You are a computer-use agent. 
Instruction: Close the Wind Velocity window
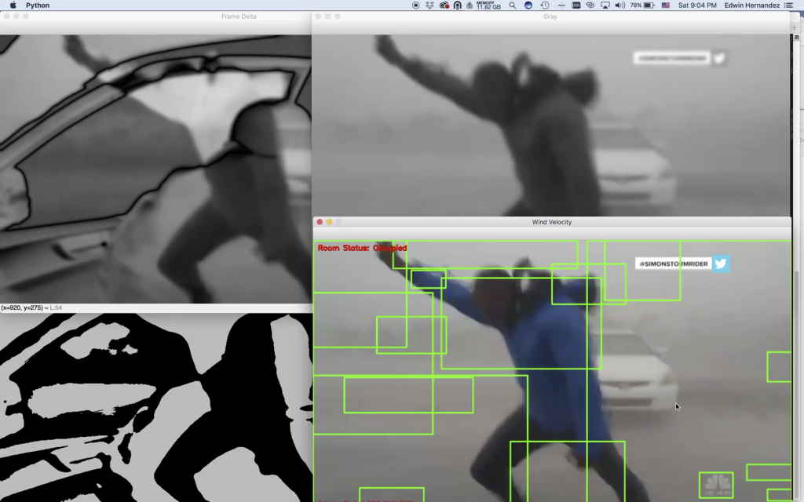pos(320,222)
